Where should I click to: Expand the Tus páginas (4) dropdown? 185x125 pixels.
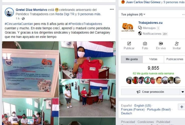tap(144, 14)
